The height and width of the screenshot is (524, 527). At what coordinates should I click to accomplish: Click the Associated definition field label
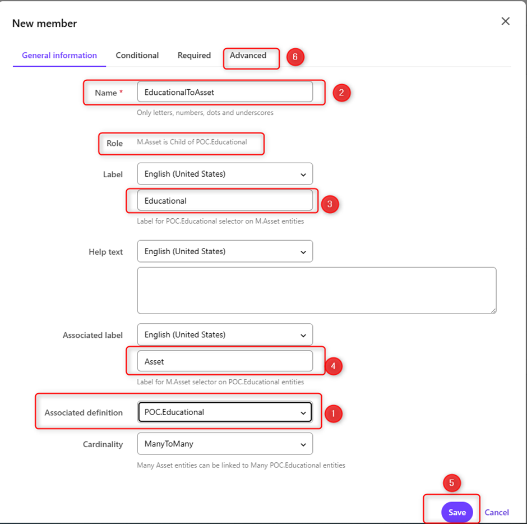(84, 413)
